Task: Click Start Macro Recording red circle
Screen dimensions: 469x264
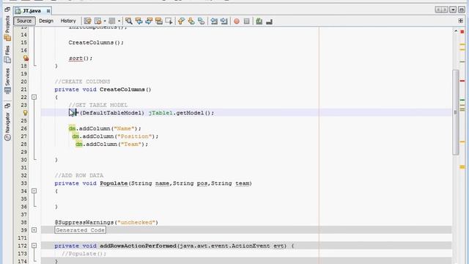Action: (237, 21)
